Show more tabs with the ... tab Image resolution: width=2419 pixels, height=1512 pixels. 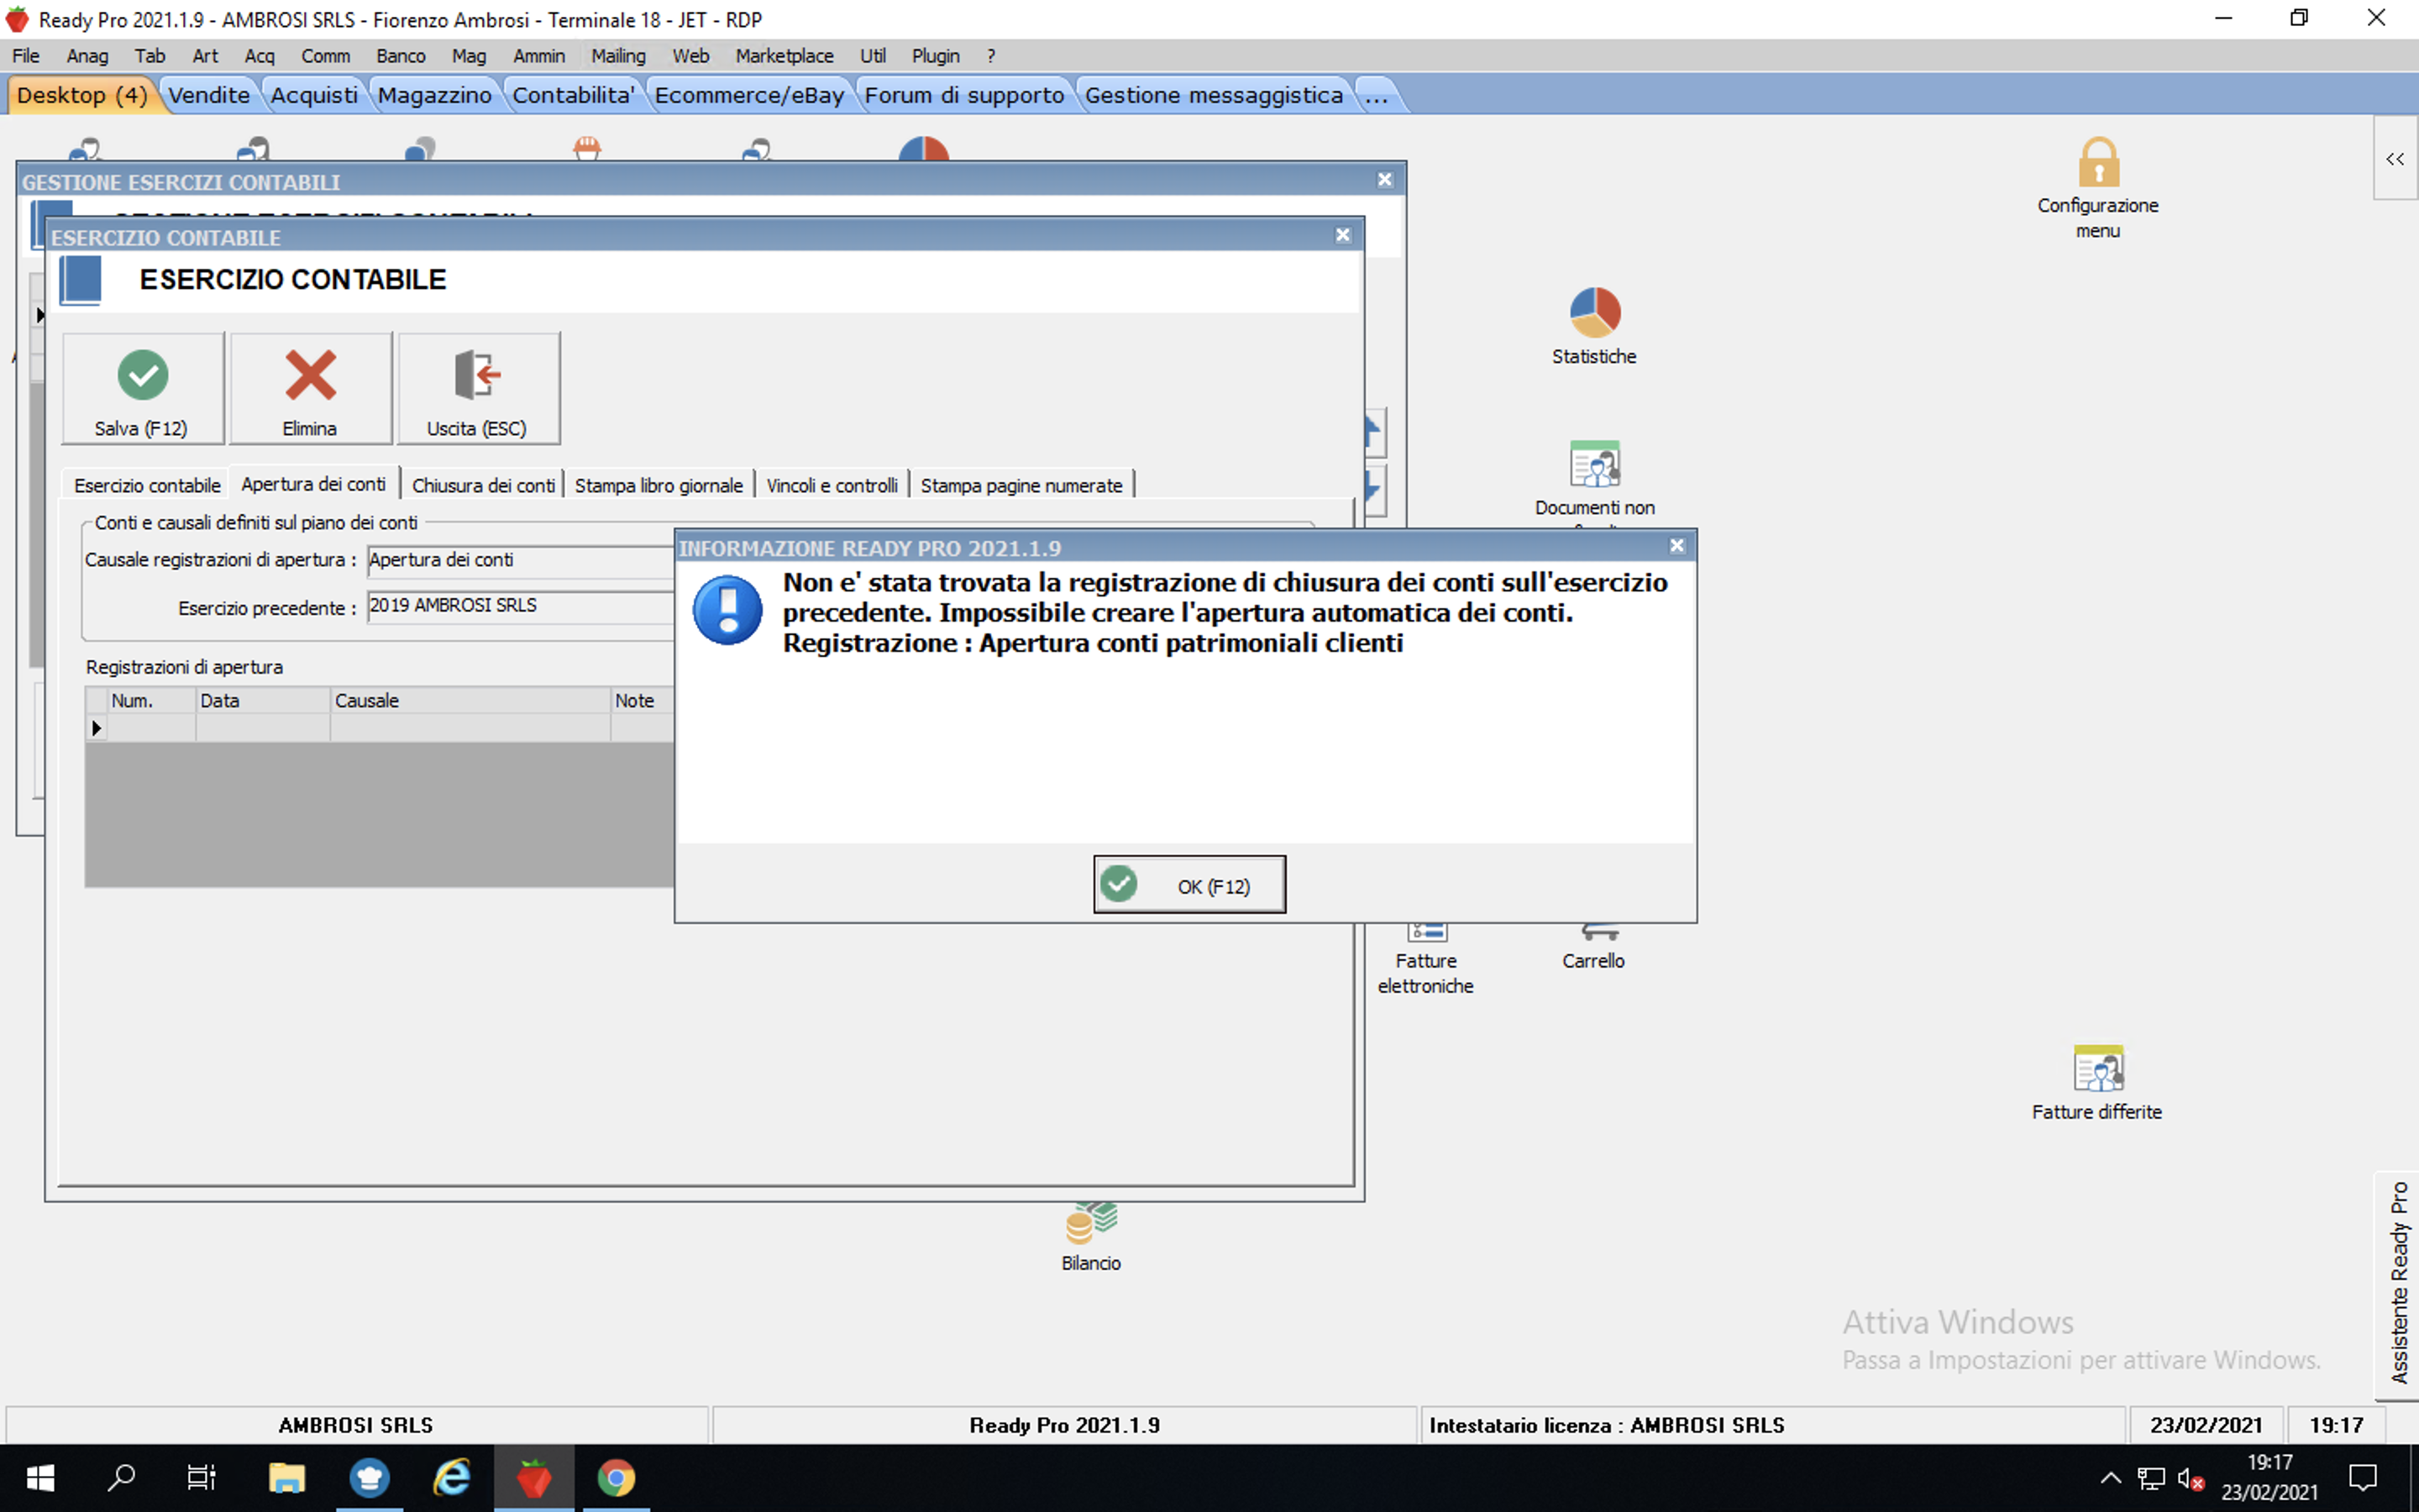pos(1377,95)
